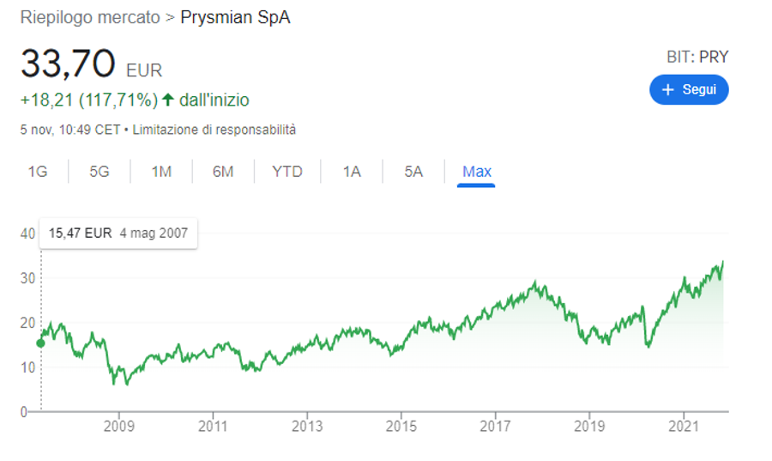
Task: Click the Prysmian SpA title text
Action: click(235, 17)
